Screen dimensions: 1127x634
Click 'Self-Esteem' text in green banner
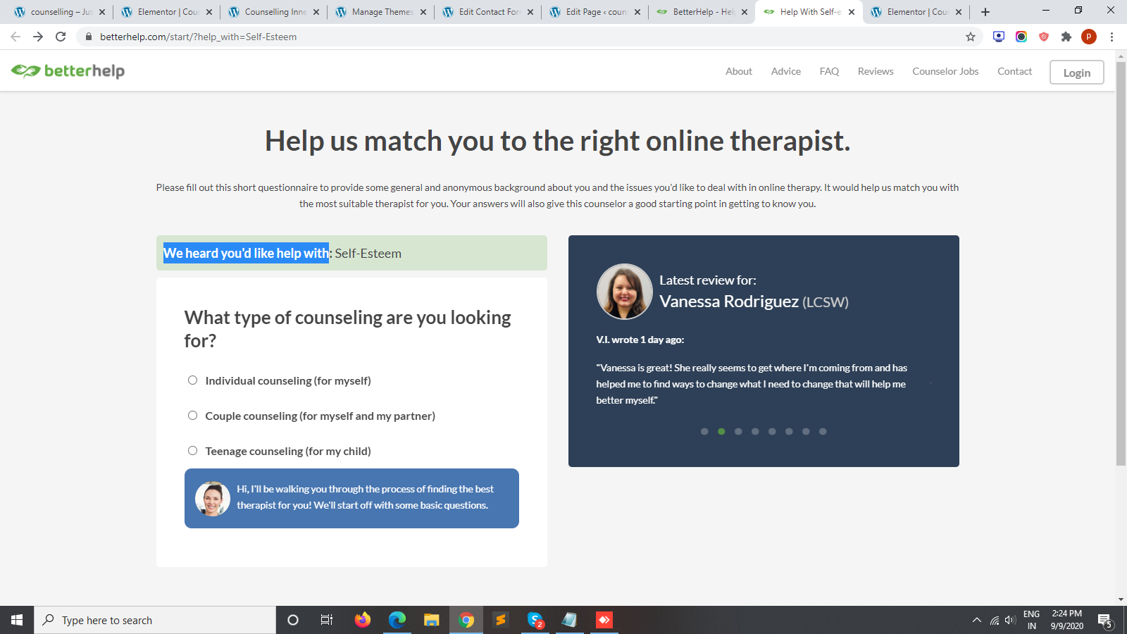(368, 253)
